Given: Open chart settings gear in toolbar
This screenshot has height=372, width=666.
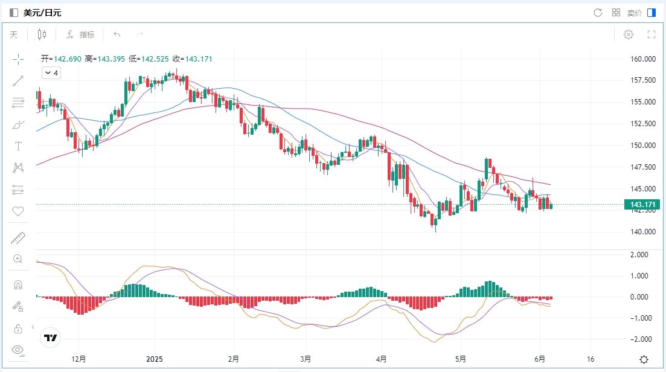Looking at the screenshot, I should [x=628, y=34].
